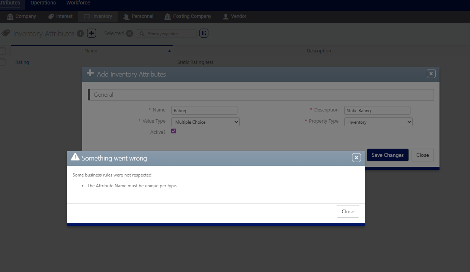Screen dimensions: 470x272
Task: Select the Rating row checkbox
Action: pyautogui.click(x=2, y=62)
